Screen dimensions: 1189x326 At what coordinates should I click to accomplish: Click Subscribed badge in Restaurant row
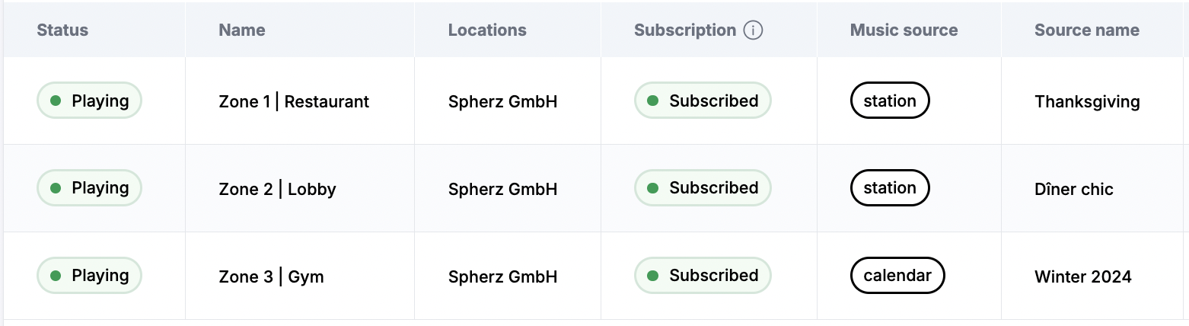703,101
